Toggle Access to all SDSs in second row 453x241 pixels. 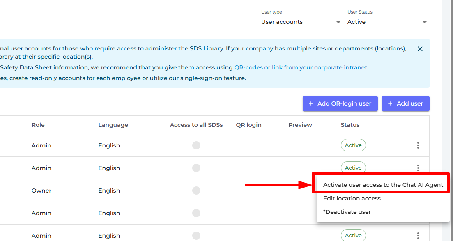(x=196, y=168)
